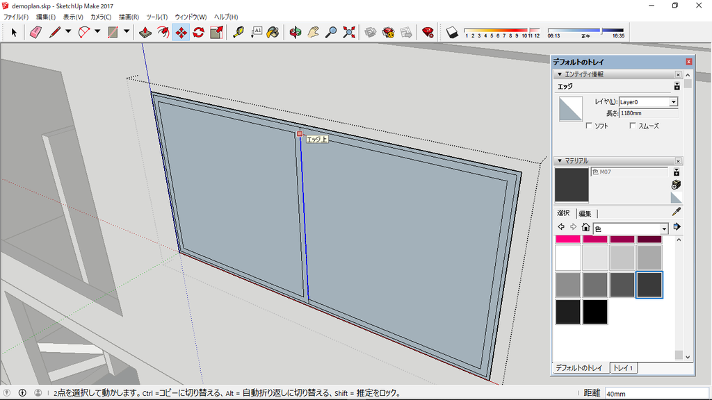
Task: Switch to the 編集 tab
Action: 585,214
